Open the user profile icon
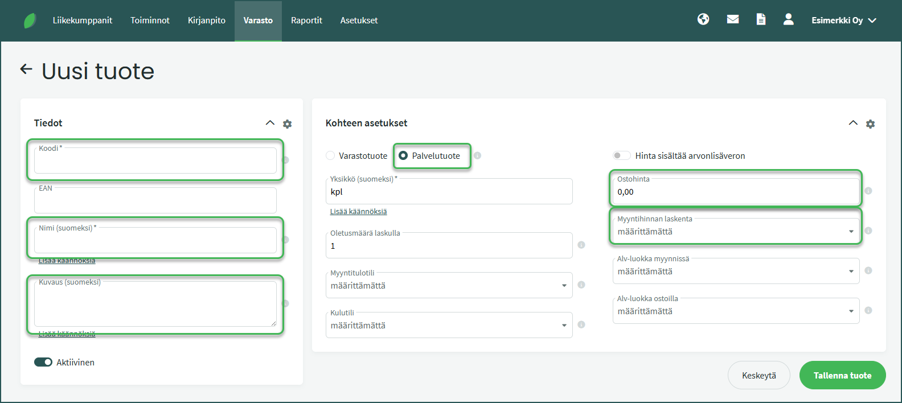This screenshot has height=403, width=902. (788, 19)
